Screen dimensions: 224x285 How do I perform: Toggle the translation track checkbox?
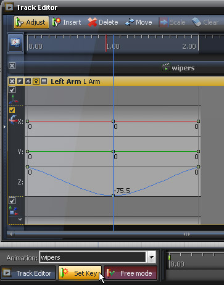[12, 90]
